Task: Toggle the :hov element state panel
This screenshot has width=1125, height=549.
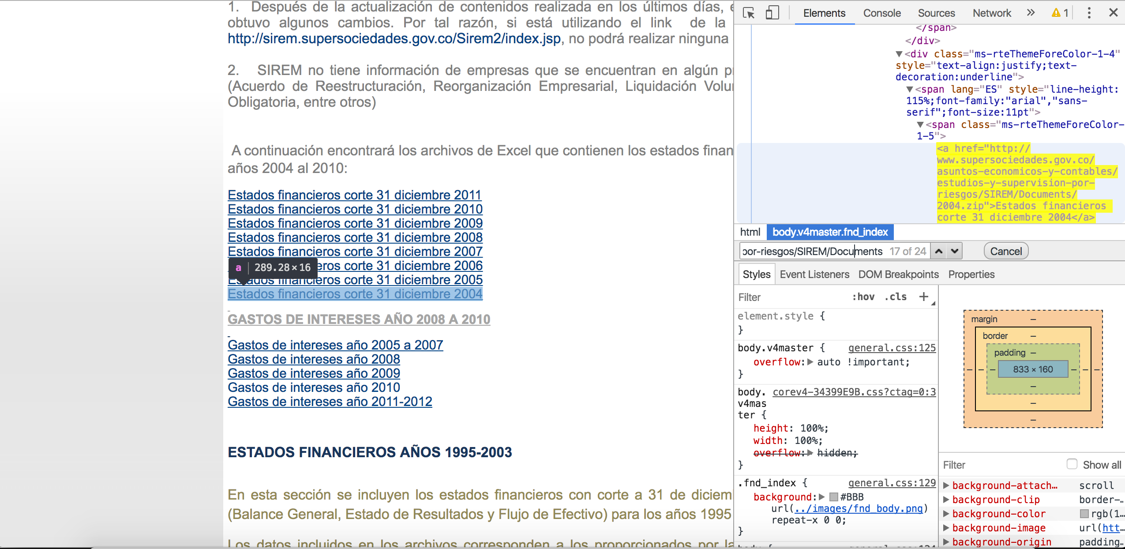Action: [x=863, y=297]
